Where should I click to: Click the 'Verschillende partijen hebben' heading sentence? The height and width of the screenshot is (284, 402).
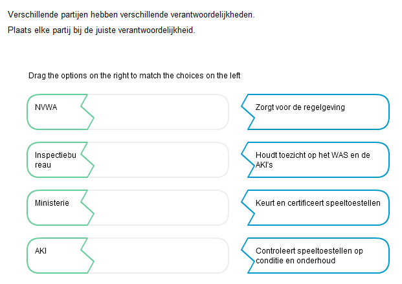click(131, 15)
